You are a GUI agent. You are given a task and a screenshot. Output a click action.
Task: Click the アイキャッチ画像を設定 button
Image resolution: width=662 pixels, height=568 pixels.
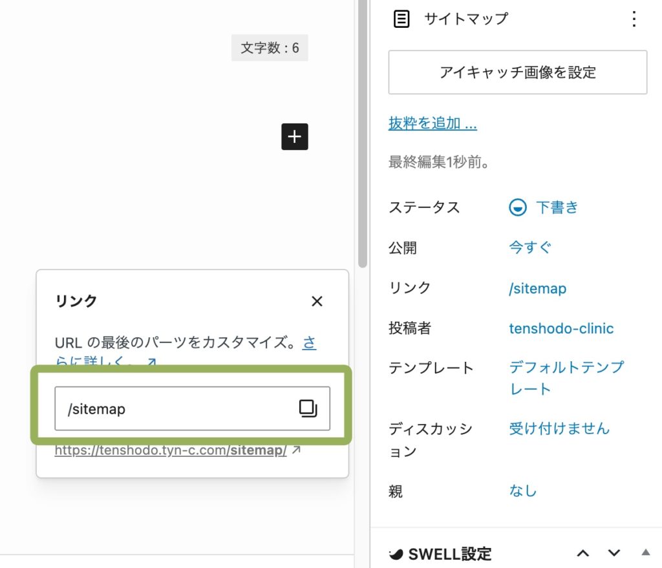517,72
